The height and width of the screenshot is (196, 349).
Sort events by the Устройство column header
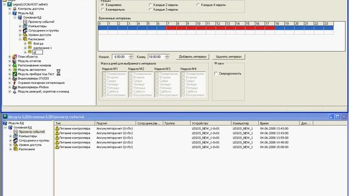(211, 123)
